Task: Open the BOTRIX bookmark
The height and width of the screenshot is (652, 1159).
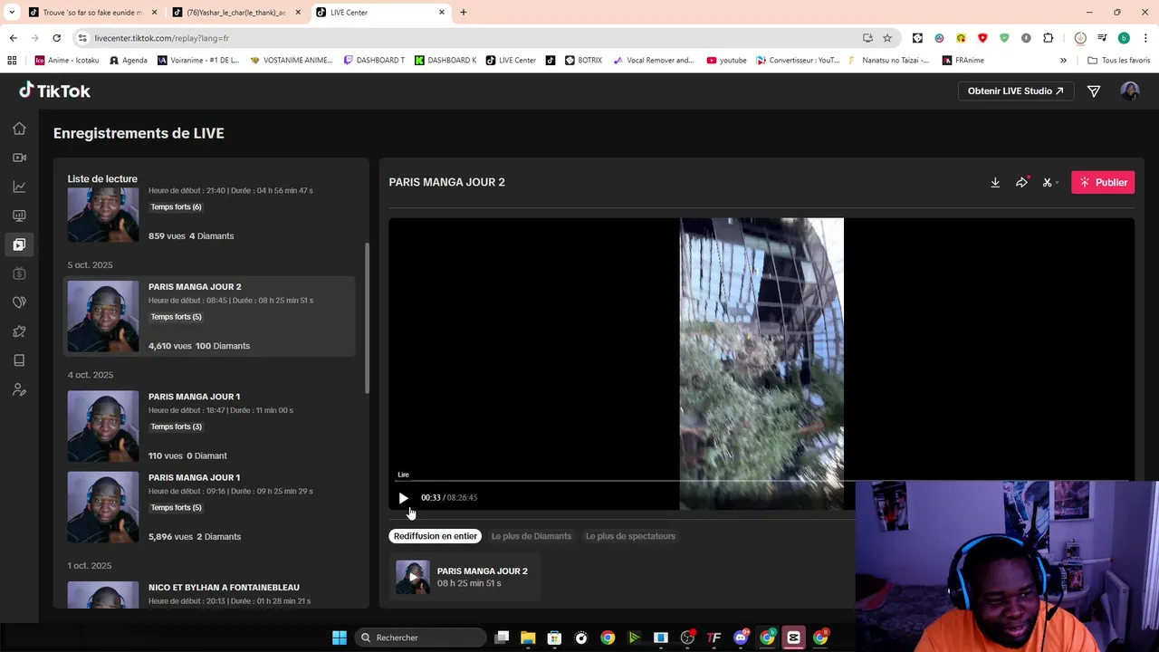Action: (x=583, y=61)
